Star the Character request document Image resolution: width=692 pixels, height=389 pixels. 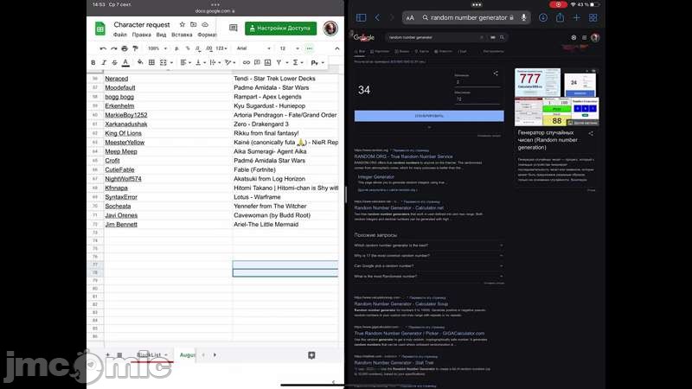point(182,25)
